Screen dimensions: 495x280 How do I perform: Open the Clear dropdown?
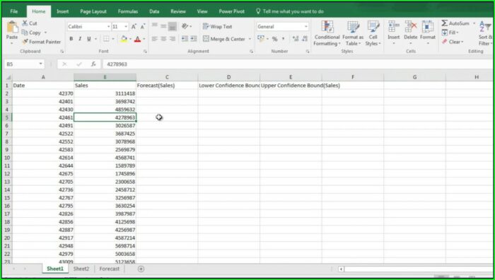click(x=453, y=42)
